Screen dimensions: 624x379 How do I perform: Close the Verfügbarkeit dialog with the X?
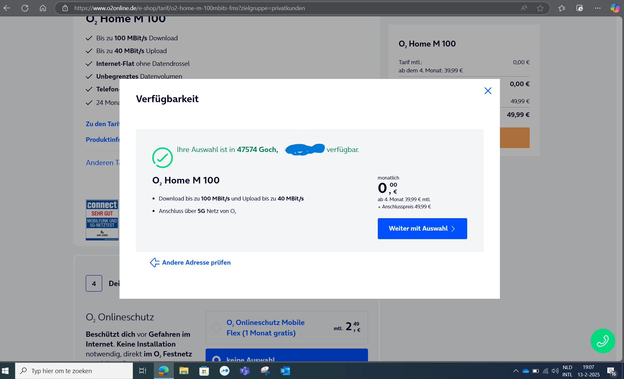point(488,91)
